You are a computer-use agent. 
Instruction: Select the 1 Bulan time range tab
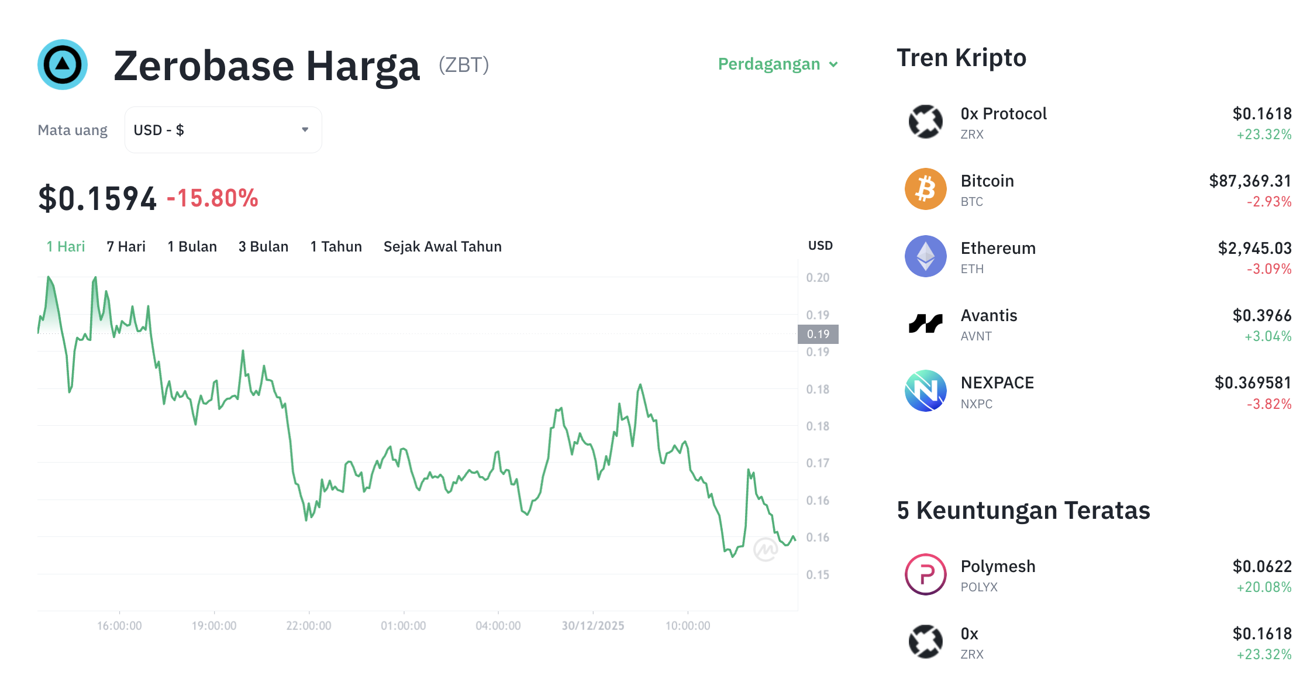[192, 246]
